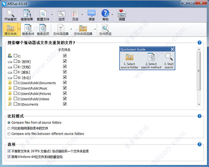The width and height of the screenshot is (209, 167).
Task: Select Compare only files between different source folders
Action: pyautogui.click(x=9, y=134)
